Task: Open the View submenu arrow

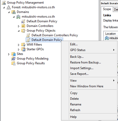Action: [114, 81]
